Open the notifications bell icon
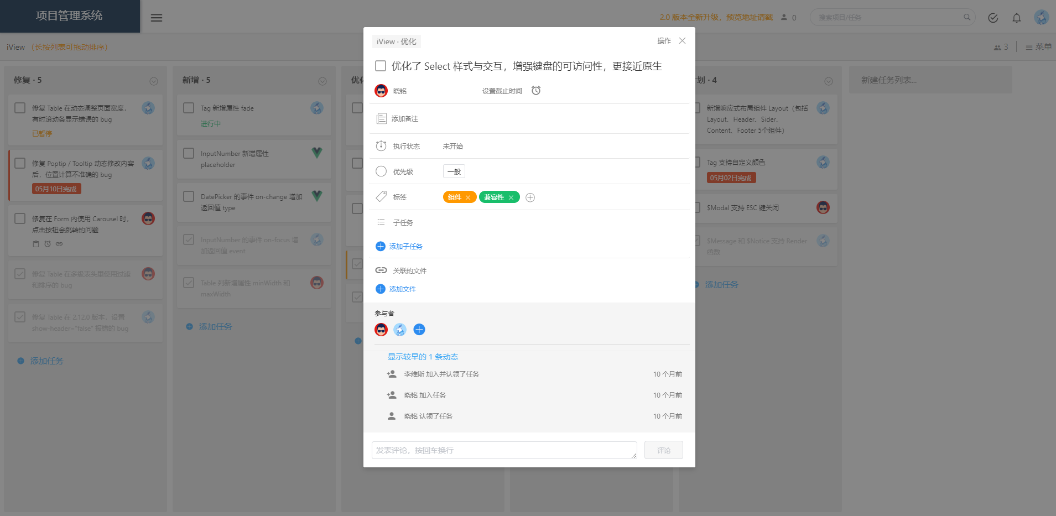This screenshot has height=516, width=1056. [x=1017, y=18]
